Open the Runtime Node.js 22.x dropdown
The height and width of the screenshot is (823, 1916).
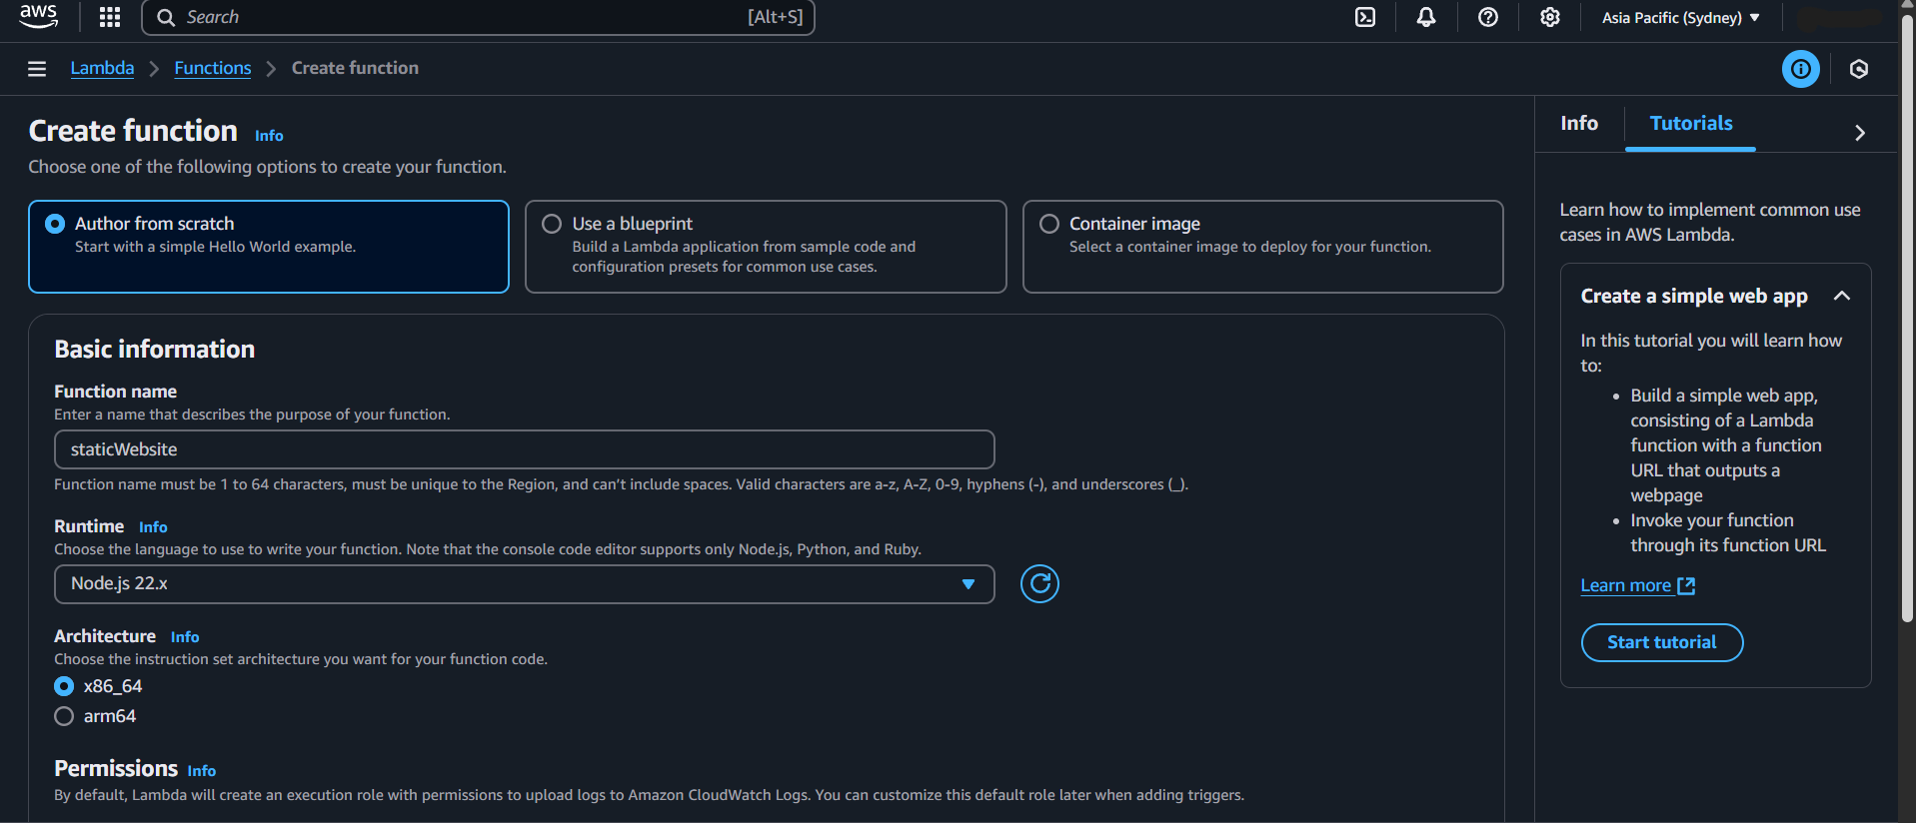(x=525, y=584)
